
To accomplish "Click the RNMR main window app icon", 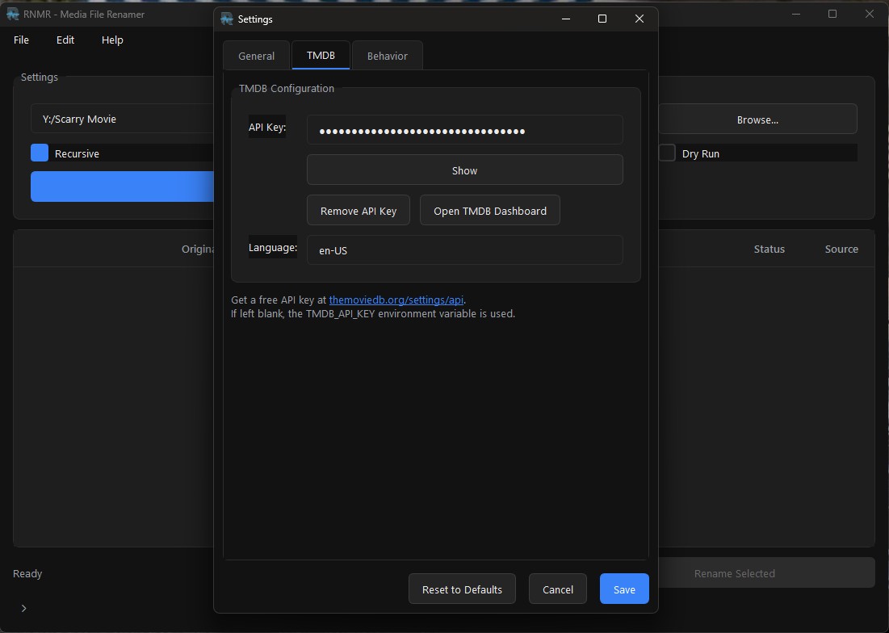I will tap(12, 14).
